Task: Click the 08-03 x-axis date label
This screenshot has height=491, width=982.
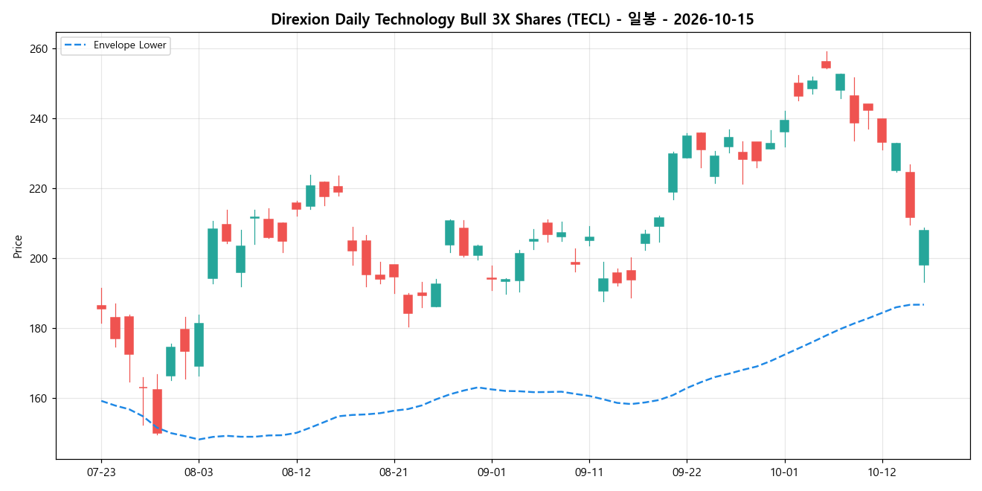Action: point(199,472)
